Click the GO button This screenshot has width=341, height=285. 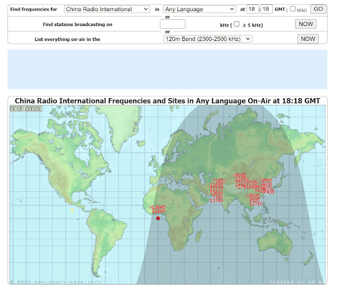point(318,9)
